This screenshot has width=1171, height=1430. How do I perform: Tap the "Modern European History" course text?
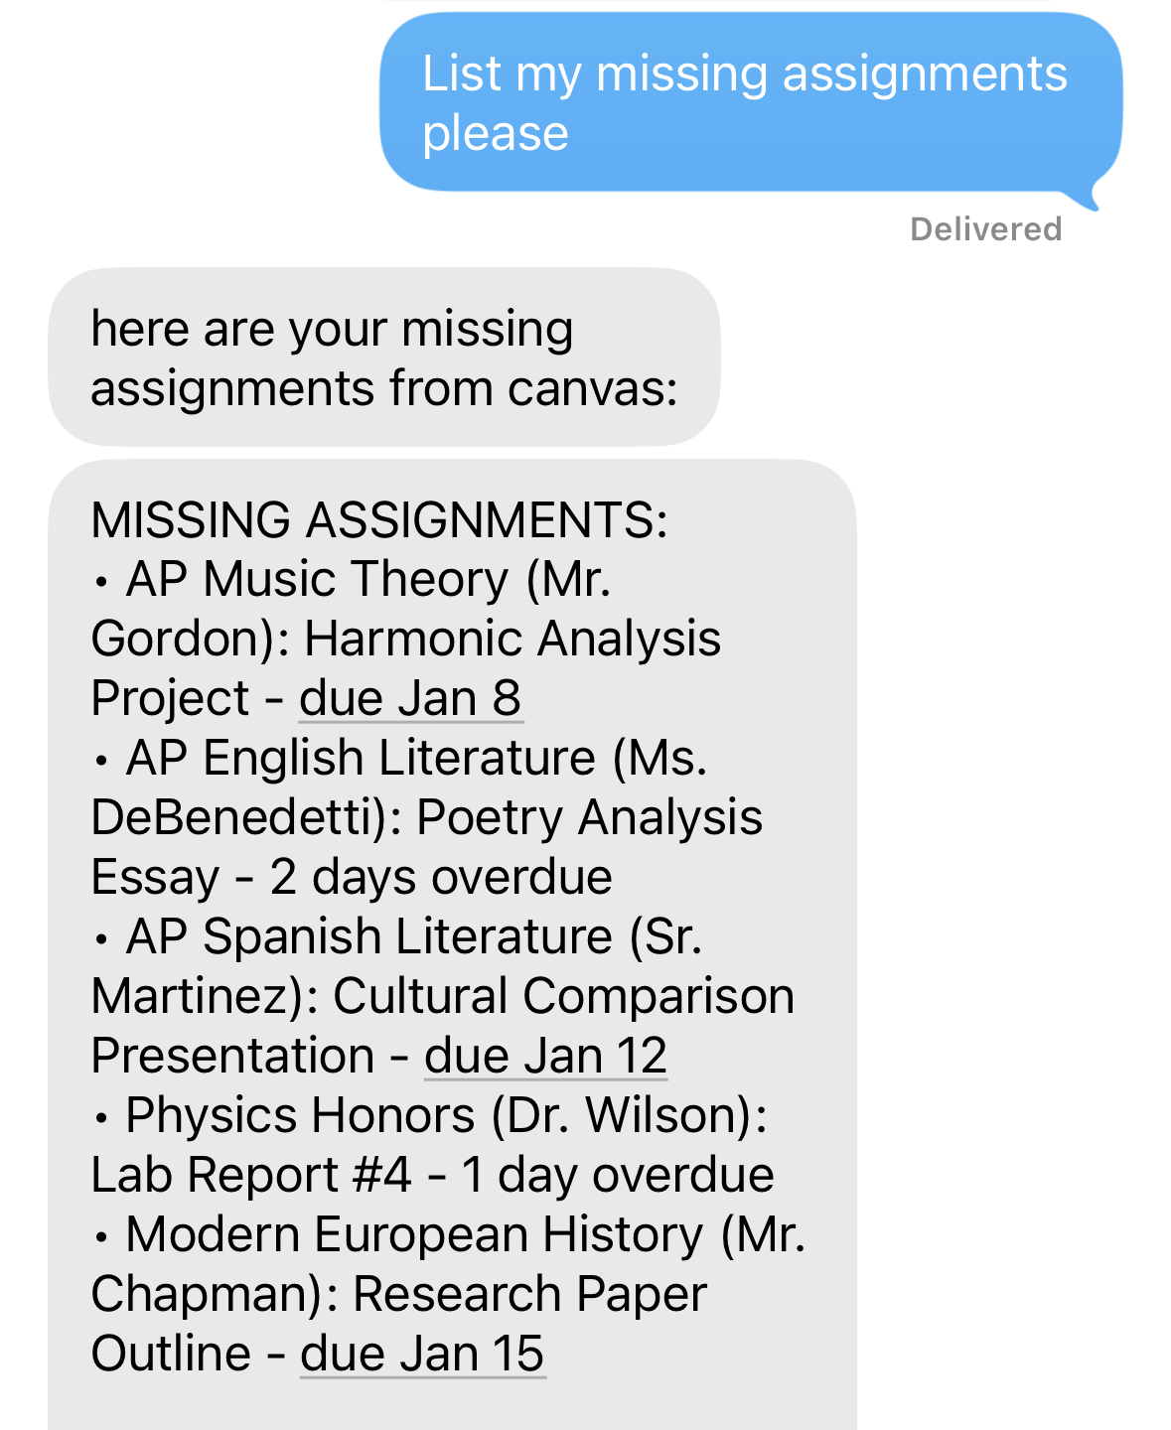414,1234
